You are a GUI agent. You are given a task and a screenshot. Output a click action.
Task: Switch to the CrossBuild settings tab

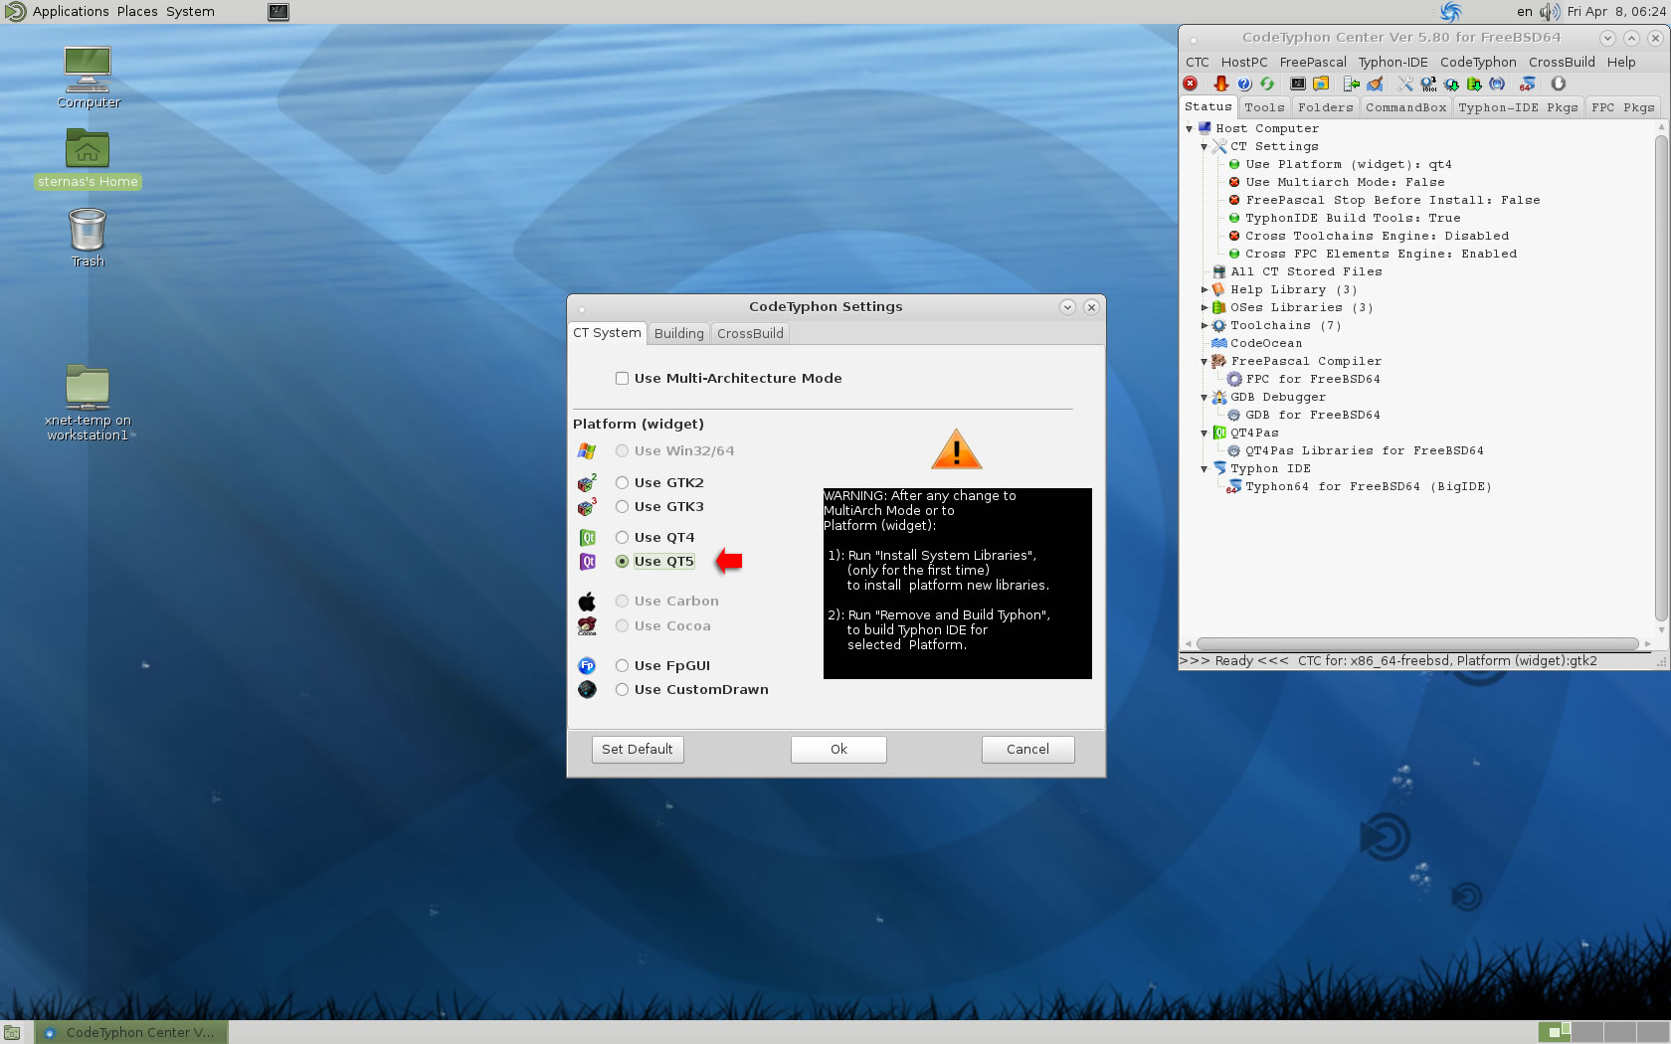(750, 333)
